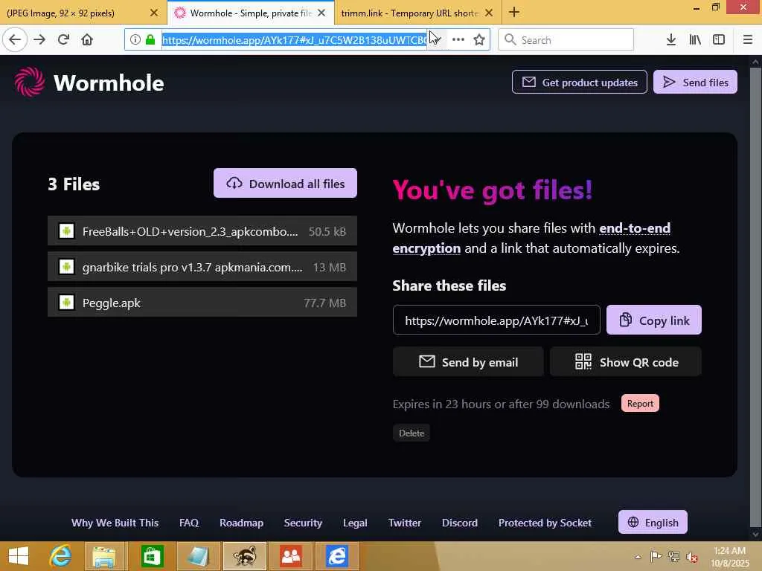The height and width of the screenshot is (571, 762).
Task: Show QR code for the files
Action: point(626,362)
